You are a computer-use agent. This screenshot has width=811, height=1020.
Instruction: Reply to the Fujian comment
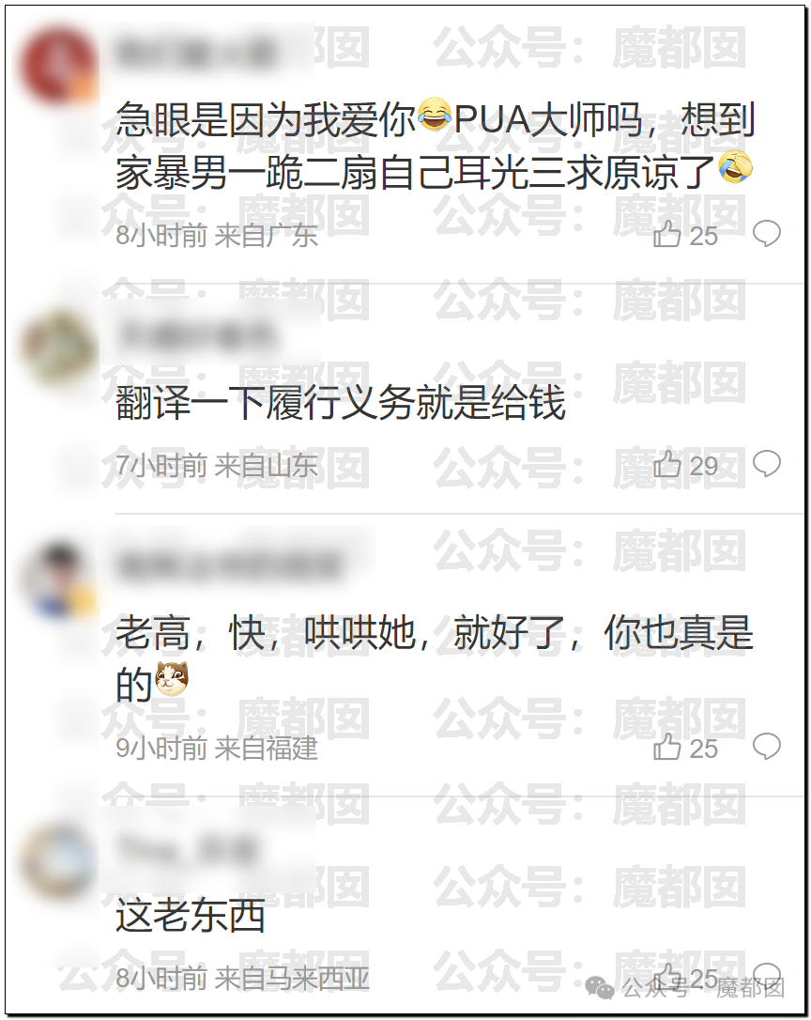[766, 746]
